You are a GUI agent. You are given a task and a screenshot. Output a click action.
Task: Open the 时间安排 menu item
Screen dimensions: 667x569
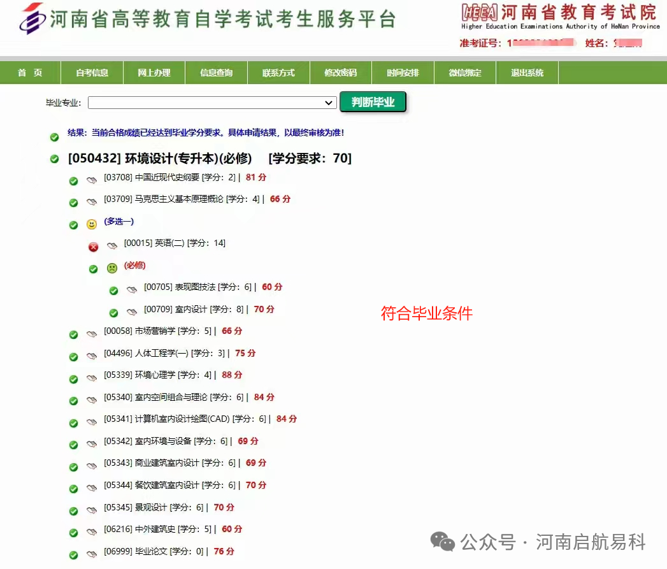[x=403, y=73]
